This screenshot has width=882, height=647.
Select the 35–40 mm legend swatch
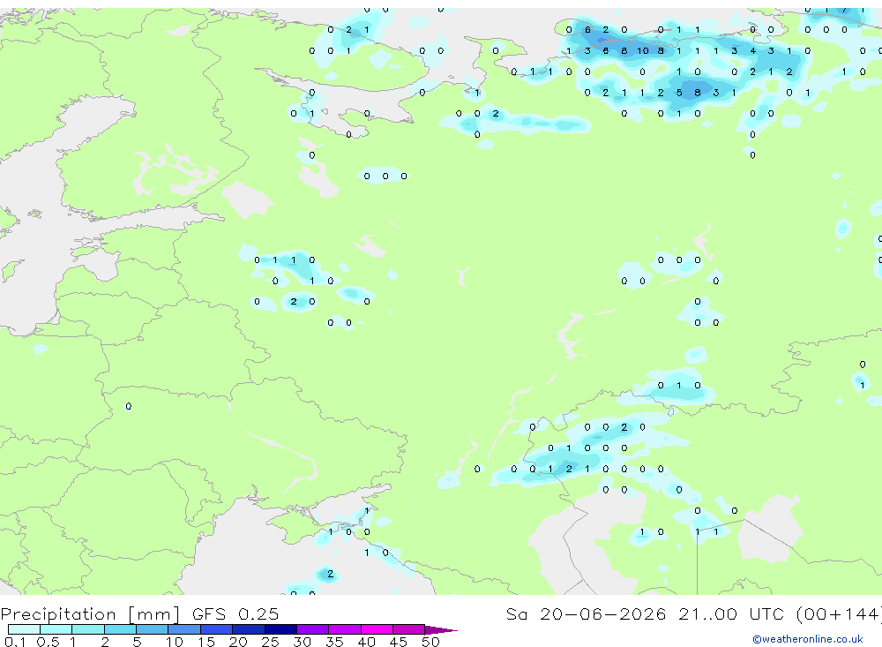coord(345,629)
